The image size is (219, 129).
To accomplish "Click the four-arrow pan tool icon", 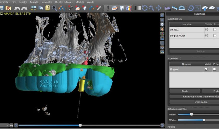I will [x=159, y=8].
